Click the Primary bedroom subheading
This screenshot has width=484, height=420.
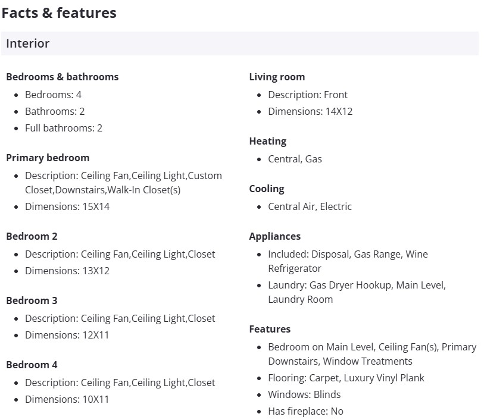point(48,158)
